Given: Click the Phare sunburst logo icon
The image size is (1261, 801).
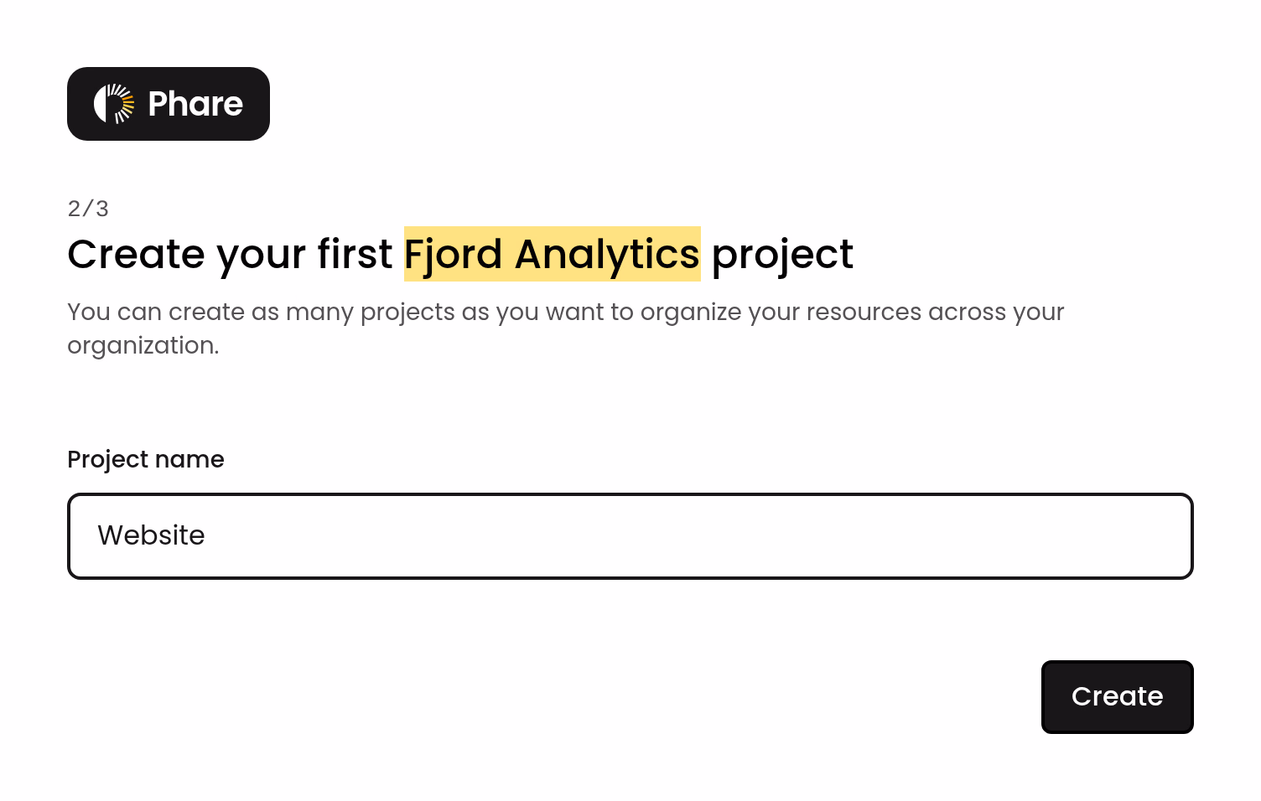Looking at the screenshot, I should 114,104.
